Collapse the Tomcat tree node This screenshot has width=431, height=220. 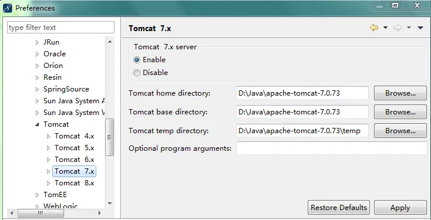[37, 124]
